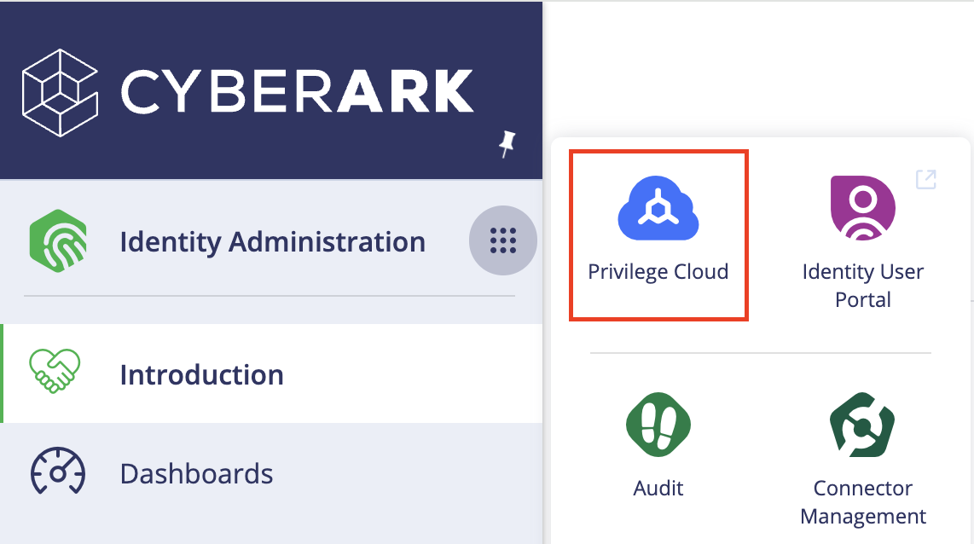Click the red-highlighted Privilege Cloud tile
This screenshot has width=974, height=544.
pos(658,234)
